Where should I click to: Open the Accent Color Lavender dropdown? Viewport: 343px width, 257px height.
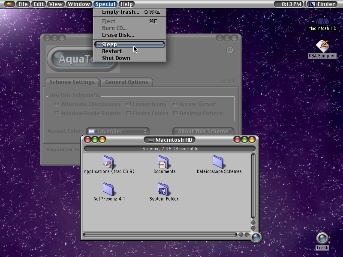click(x=118, y=131)
